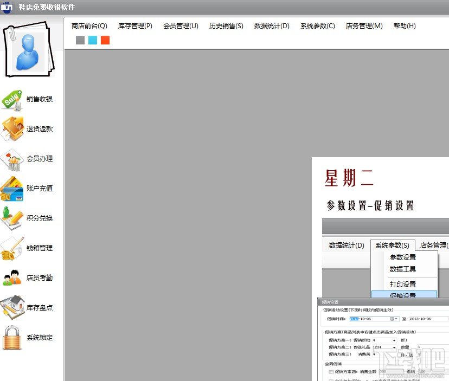
Task: Click 系统参数(S) tab in the tutorial image
Action: (x=393, y=246)
